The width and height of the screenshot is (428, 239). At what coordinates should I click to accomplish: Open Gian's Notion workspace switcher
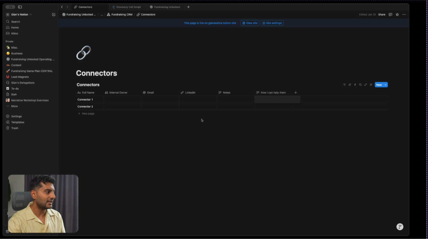click(x=19, y=14)
